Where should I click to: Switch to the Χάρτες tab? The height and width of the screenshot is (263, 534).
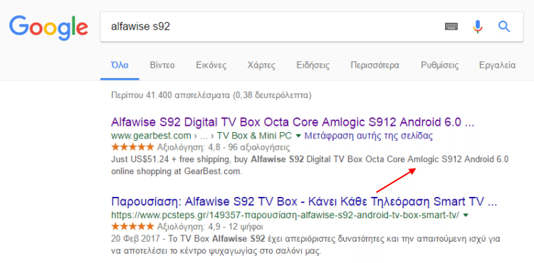(261, 65)
